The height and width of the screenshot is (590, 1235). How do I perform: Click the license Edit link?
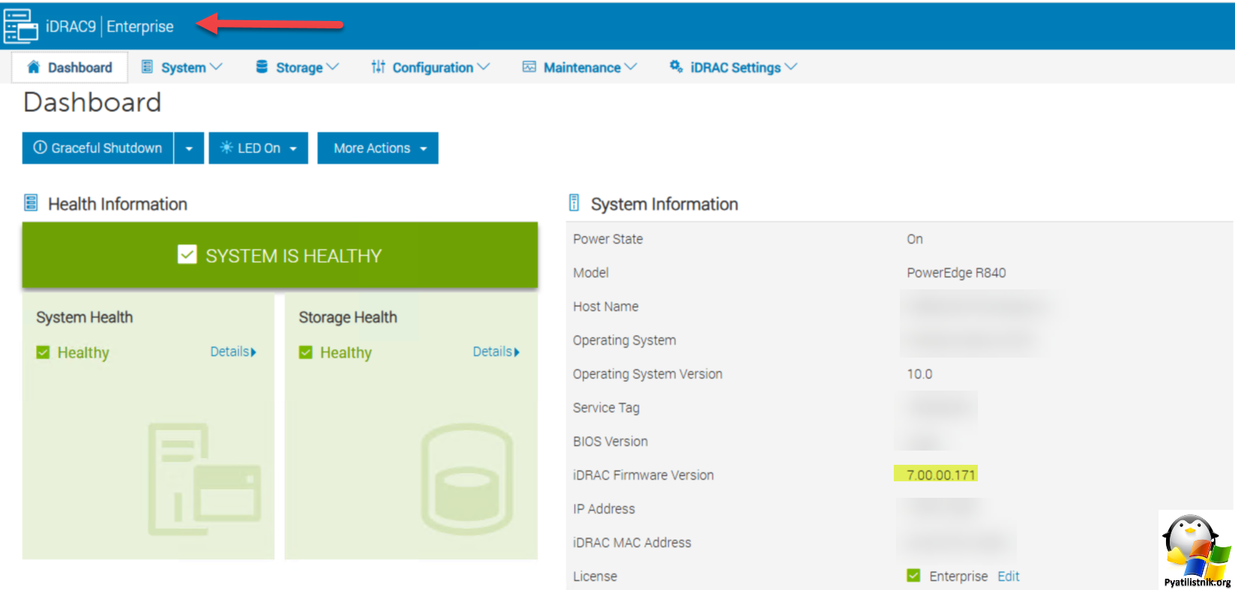pos(1008,576)
